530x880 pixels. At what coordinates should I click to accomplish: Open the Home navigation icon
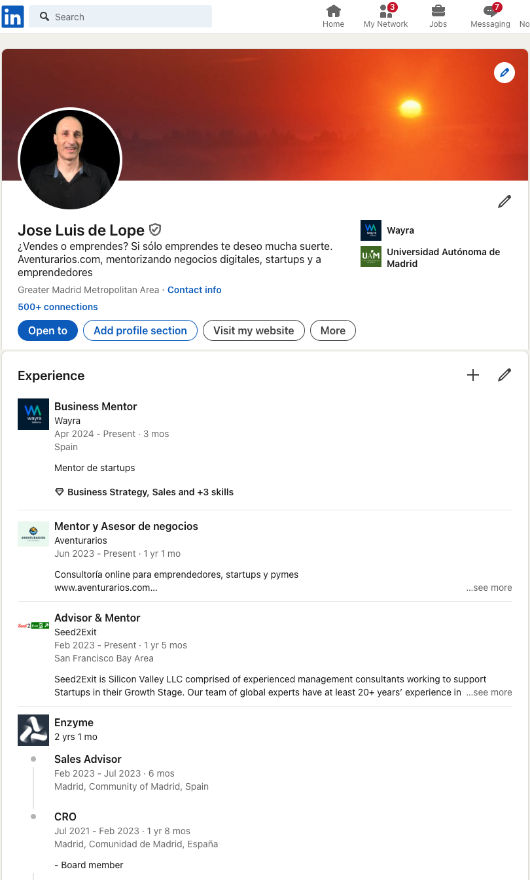pos(334,10)
